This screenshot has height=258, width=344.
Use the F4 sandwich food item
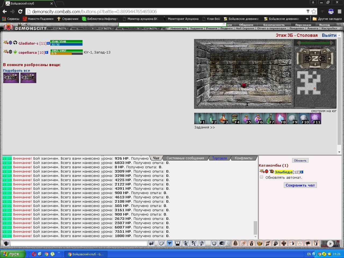(x=235, y=119)
